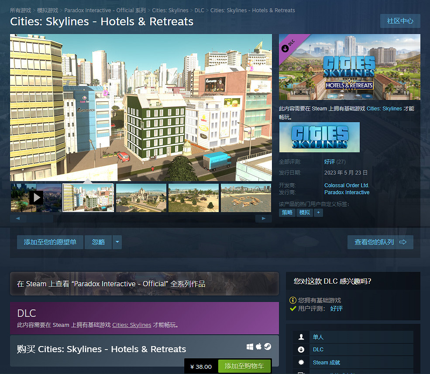430x374 pixels.
Task: Add the game to wishlist 添加至您的愿望单
Action: pos(50,242)
